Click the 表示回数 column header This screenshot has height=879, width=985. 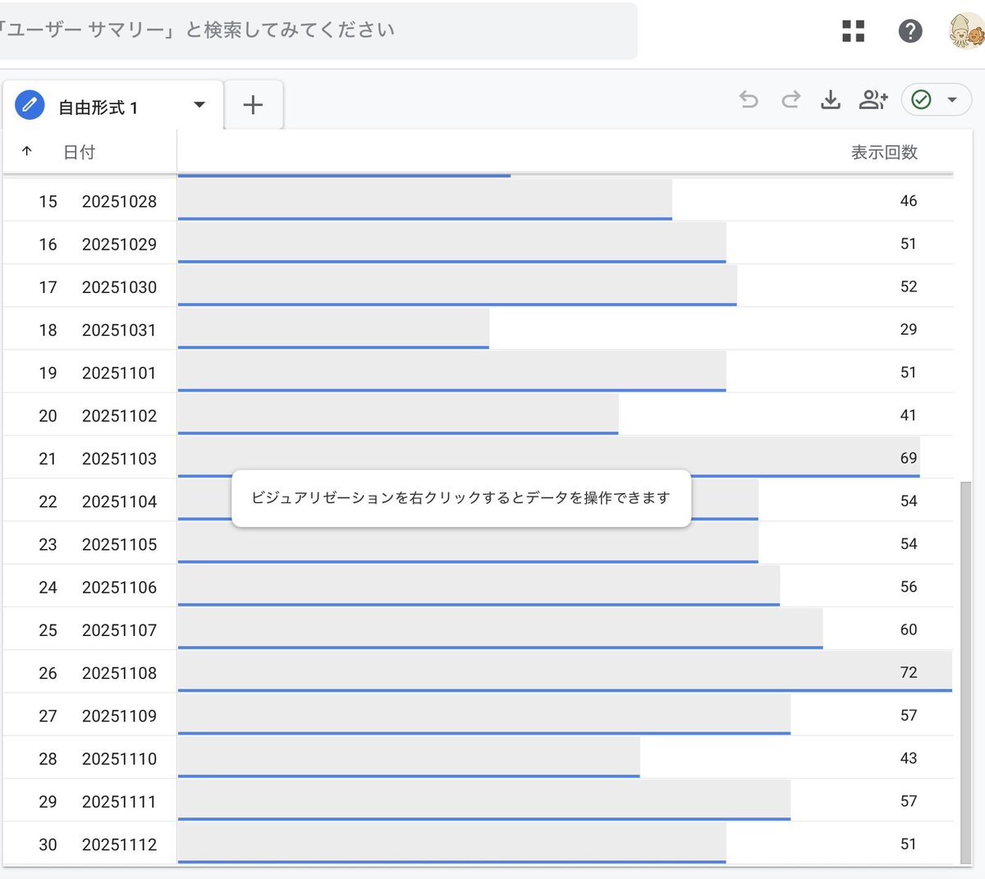tap(883, 153)
